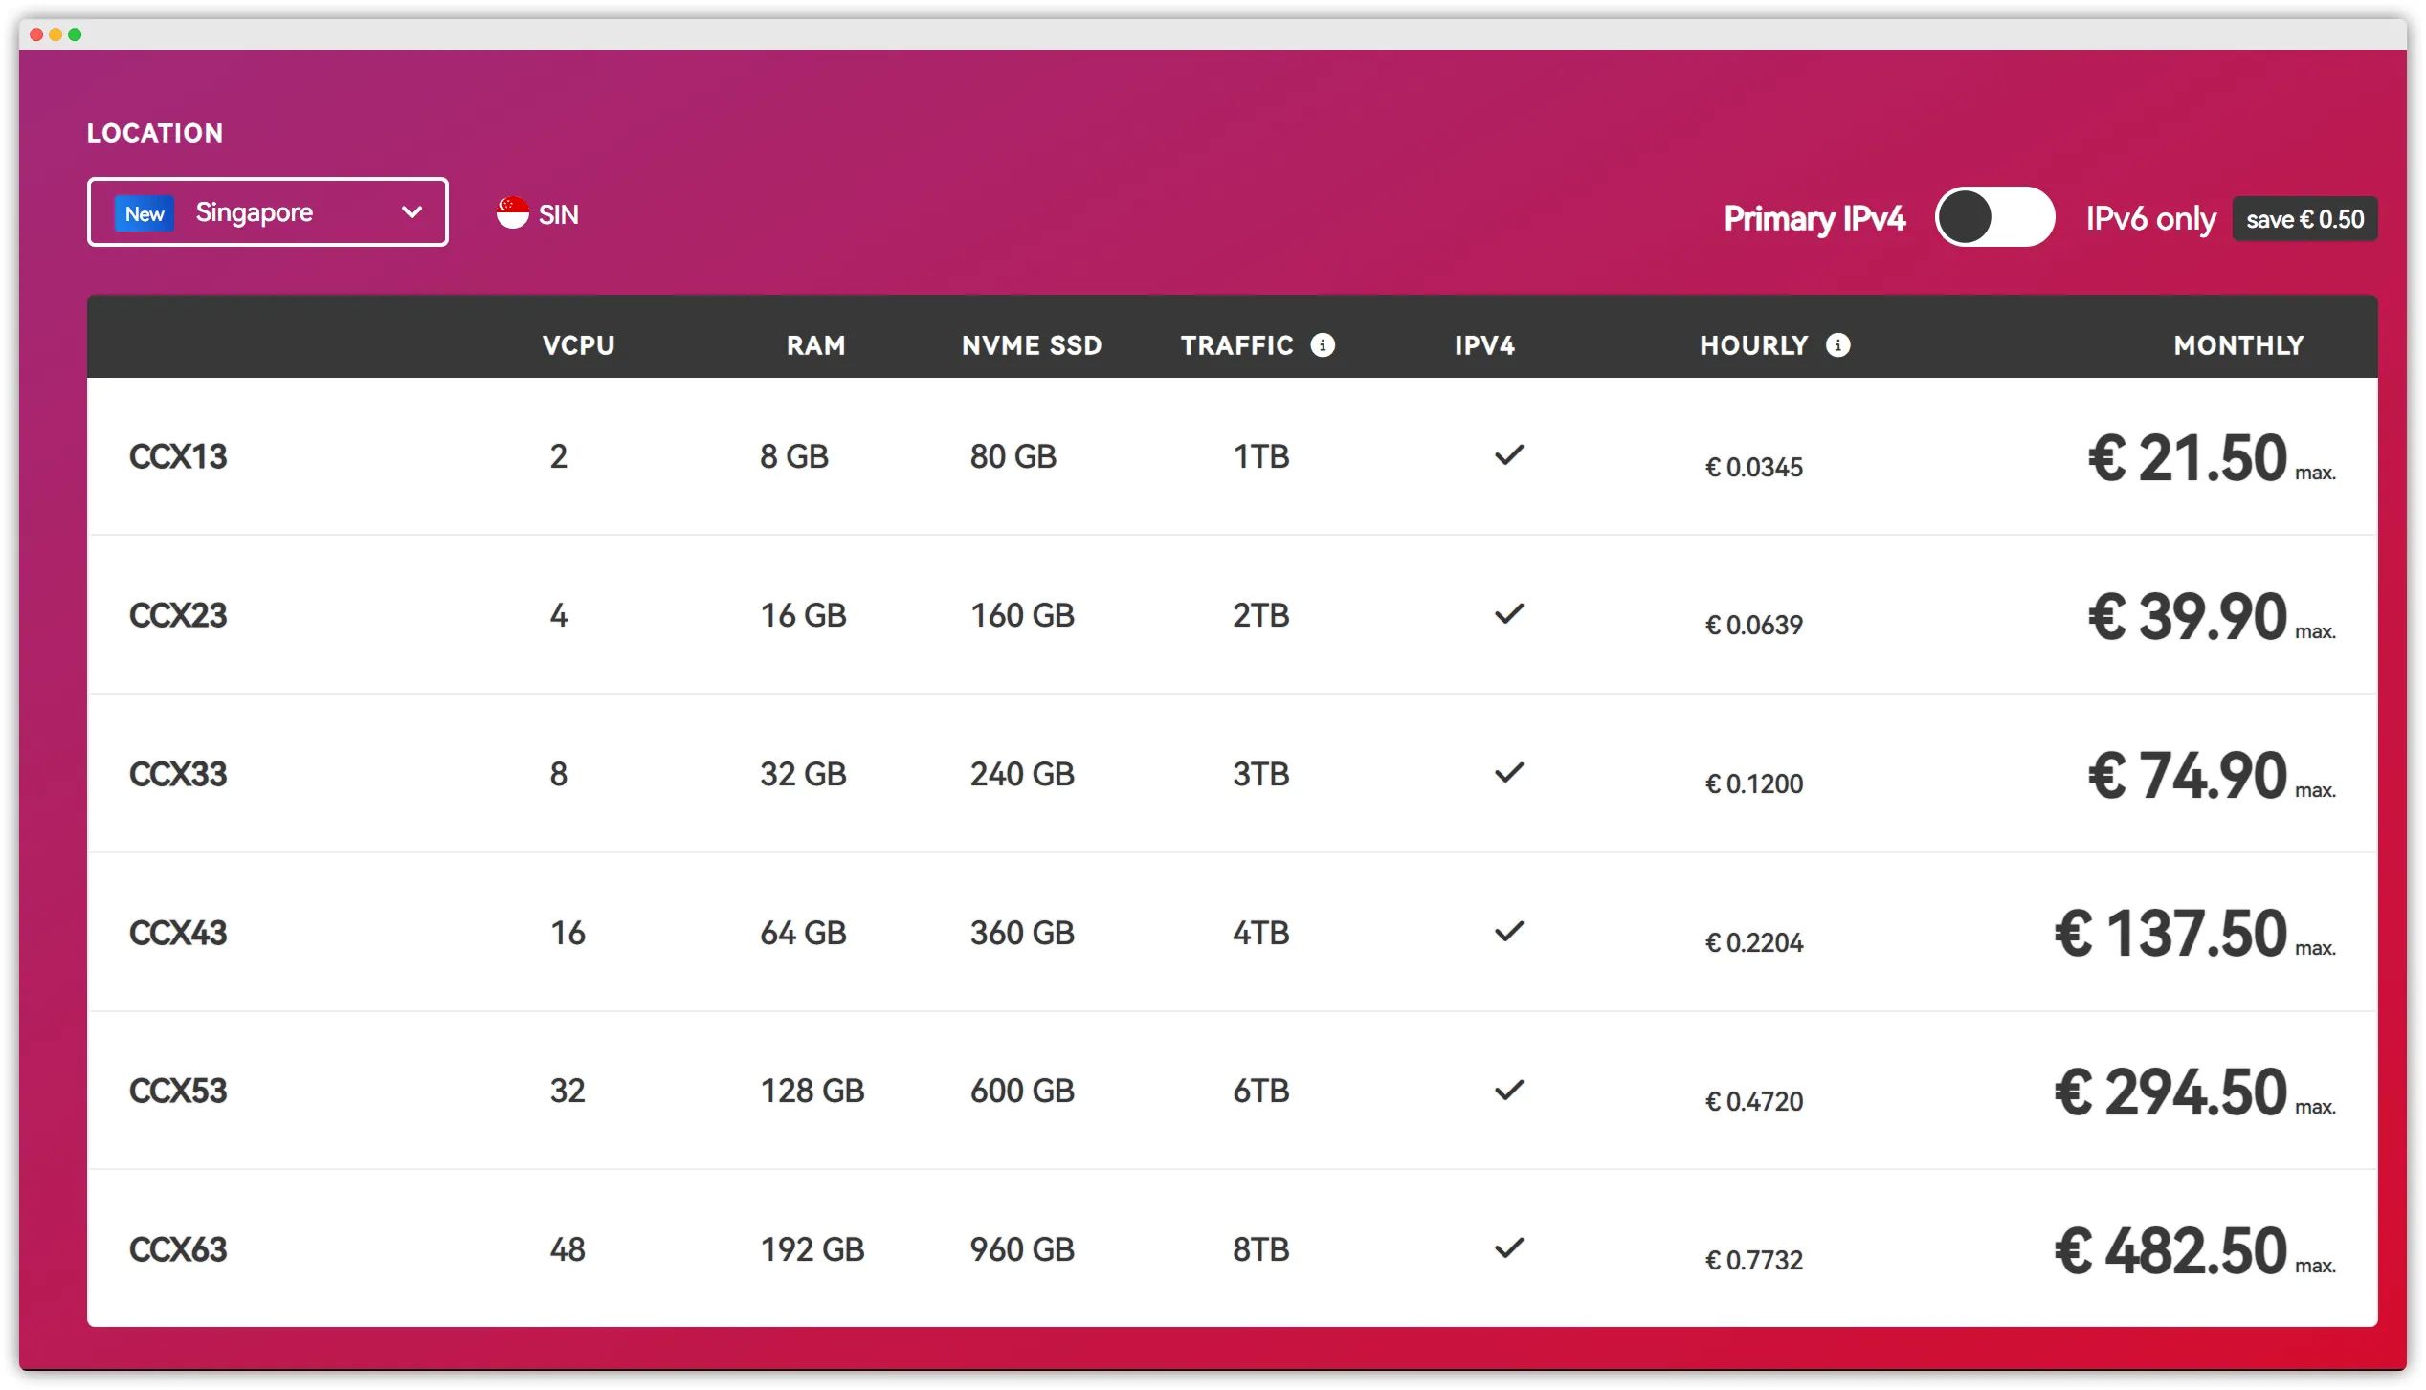Viewport: 2426px width, 1390px height.
Task: Click the Traffic info icon in the header
Action: [1323, 345]
